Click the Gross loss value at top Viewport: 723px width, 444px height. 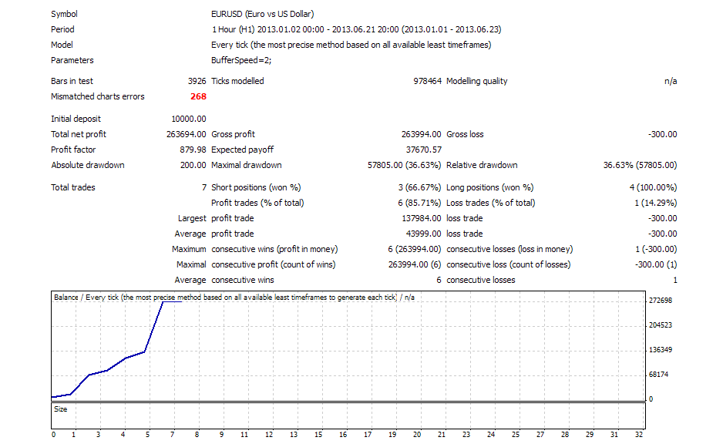(x=662, y=134)
